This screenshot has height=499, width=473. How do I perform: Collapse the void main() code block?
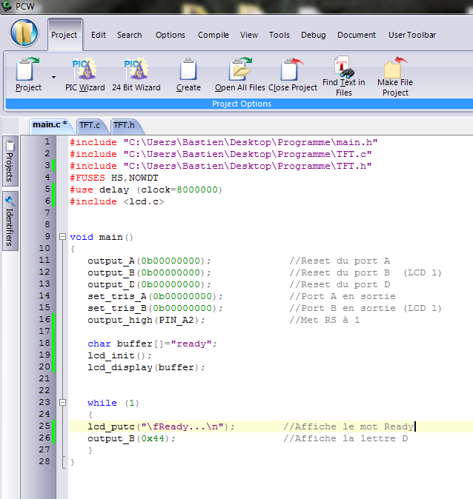coord(63,237)
